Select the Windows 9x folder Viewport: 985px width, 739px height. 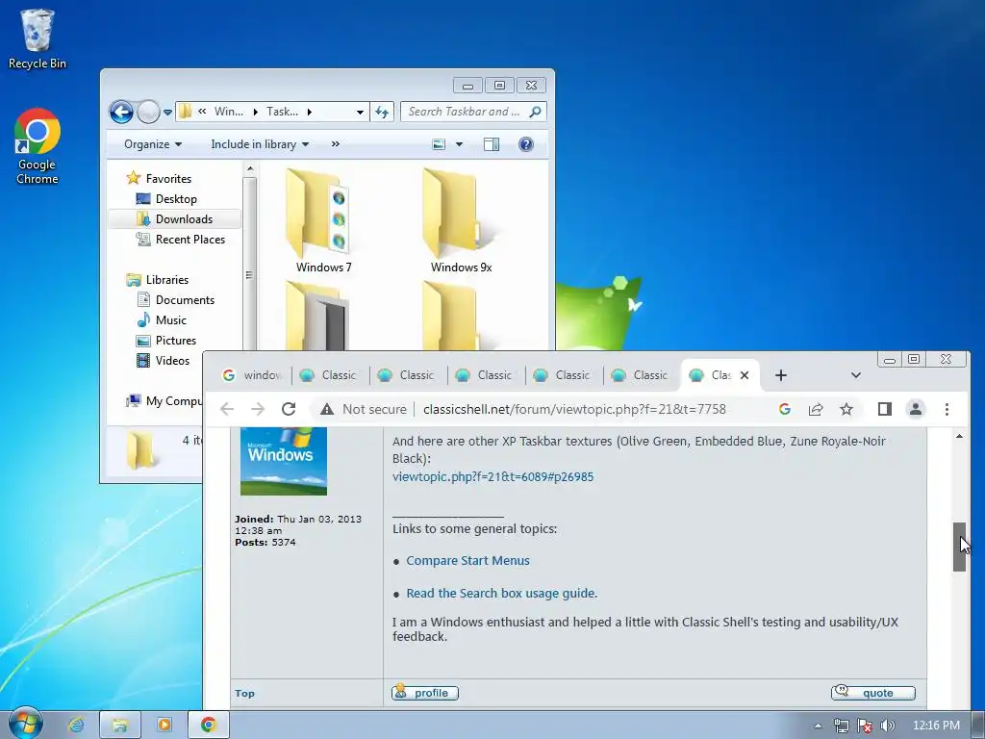tap(461, 220)
